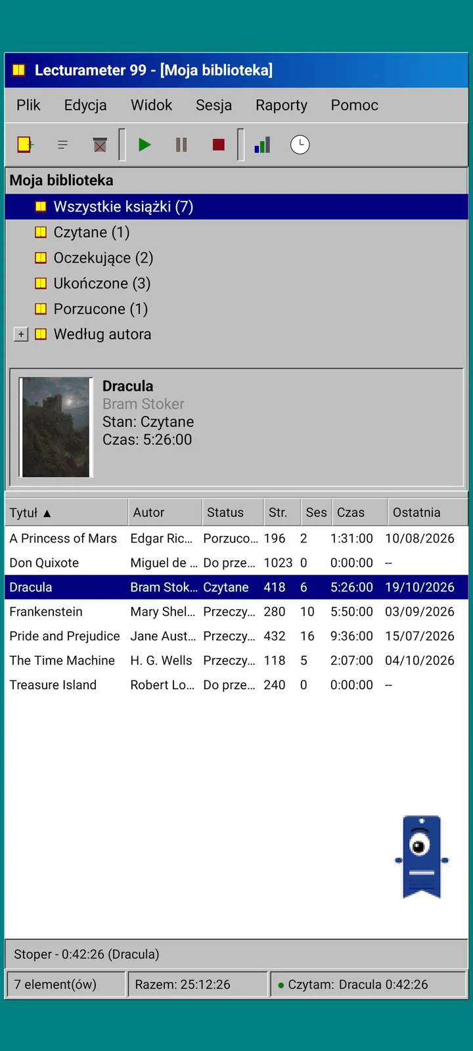473x1051 pixels.
Task: Pause the reading session timer
Action: [x=181, y=145]
